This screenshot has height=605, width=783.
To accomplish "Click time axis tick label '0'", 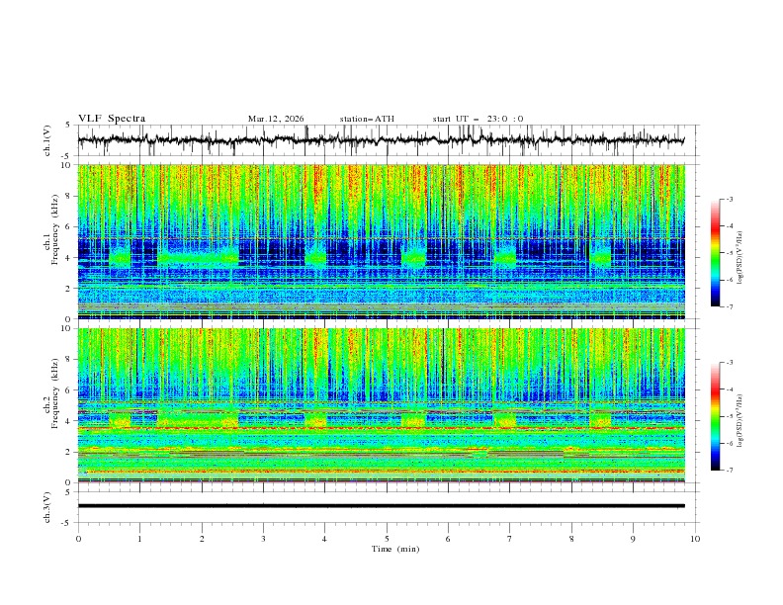I will tap(78, 539).
